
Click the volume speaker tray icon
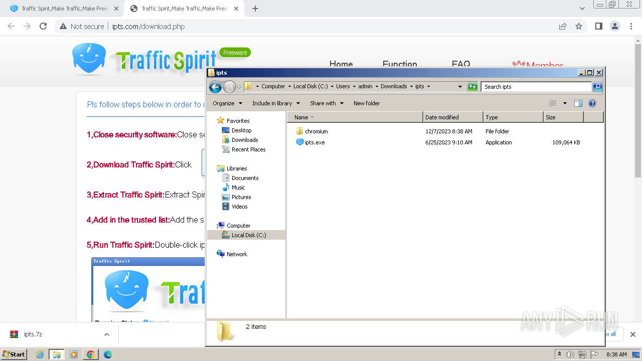570,354
